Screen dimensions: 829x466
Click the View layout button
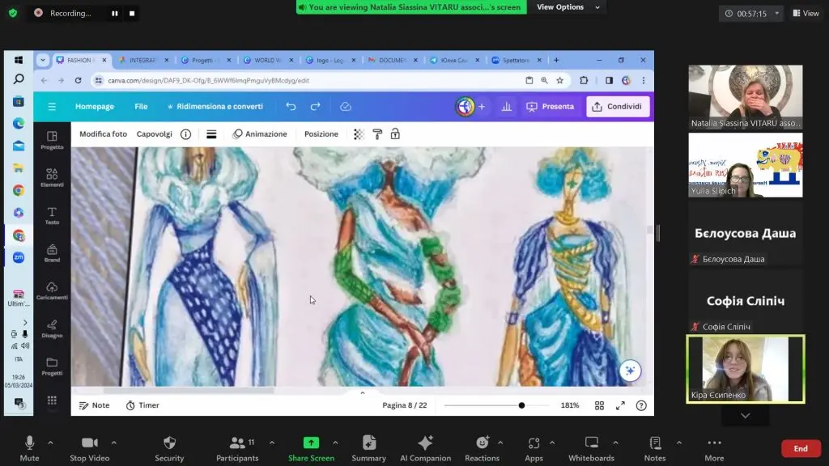(x=806, y=14)
